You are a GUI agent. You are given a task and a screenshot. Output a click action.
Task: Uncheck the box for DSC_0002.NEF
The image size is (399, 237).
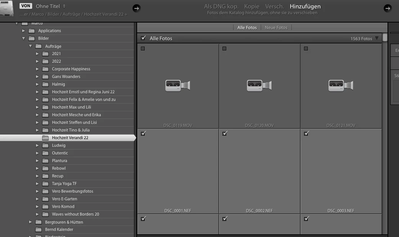[x=224, y=133]
